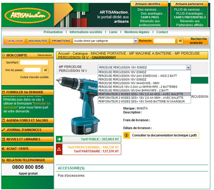This screenshot has height=190, width=214.
Task: Select PERFORATEUR 2 MODES SDS+ 18V 2,6 Ah NIMH
Action: tap(141, 98)
